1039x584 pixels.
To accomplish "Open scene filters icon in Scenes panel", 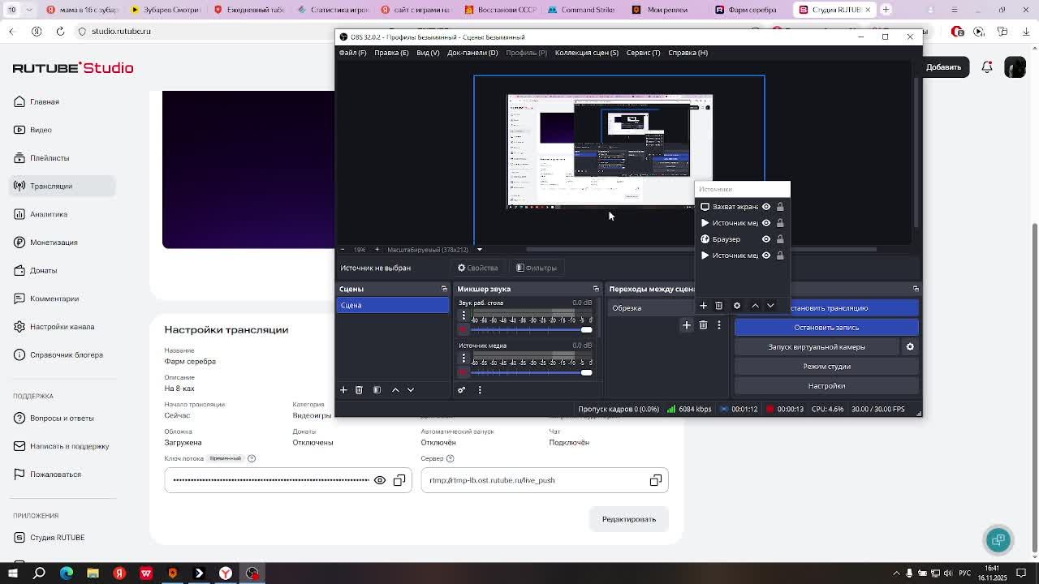I will click(377, 390).
